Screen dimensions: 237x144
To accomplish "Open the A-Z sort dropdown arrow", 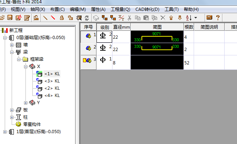I will click(195, 18).
